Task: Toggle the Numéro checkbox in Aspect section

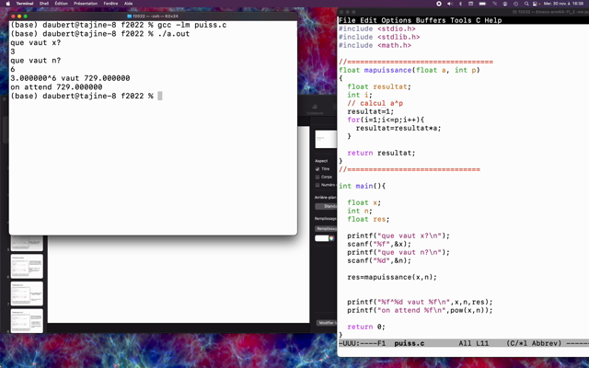Action: tap(318, 185)
